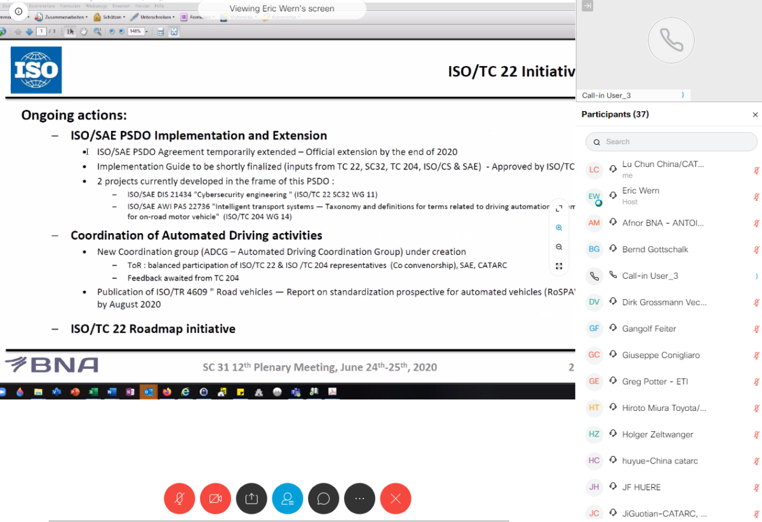Leave meeting with the red X button
Image resolution: width=762 pixels, height=522 pixels.
[x=396, y=499]
